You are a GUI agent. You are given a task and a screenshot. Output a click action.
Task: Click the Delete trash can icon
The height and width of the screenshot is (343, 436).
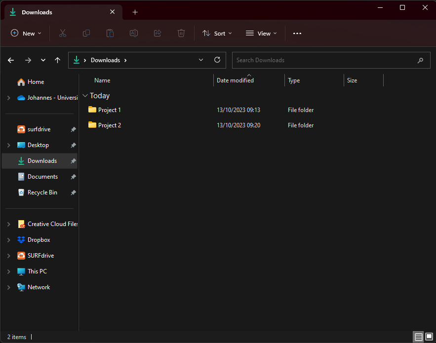point(181,33)
